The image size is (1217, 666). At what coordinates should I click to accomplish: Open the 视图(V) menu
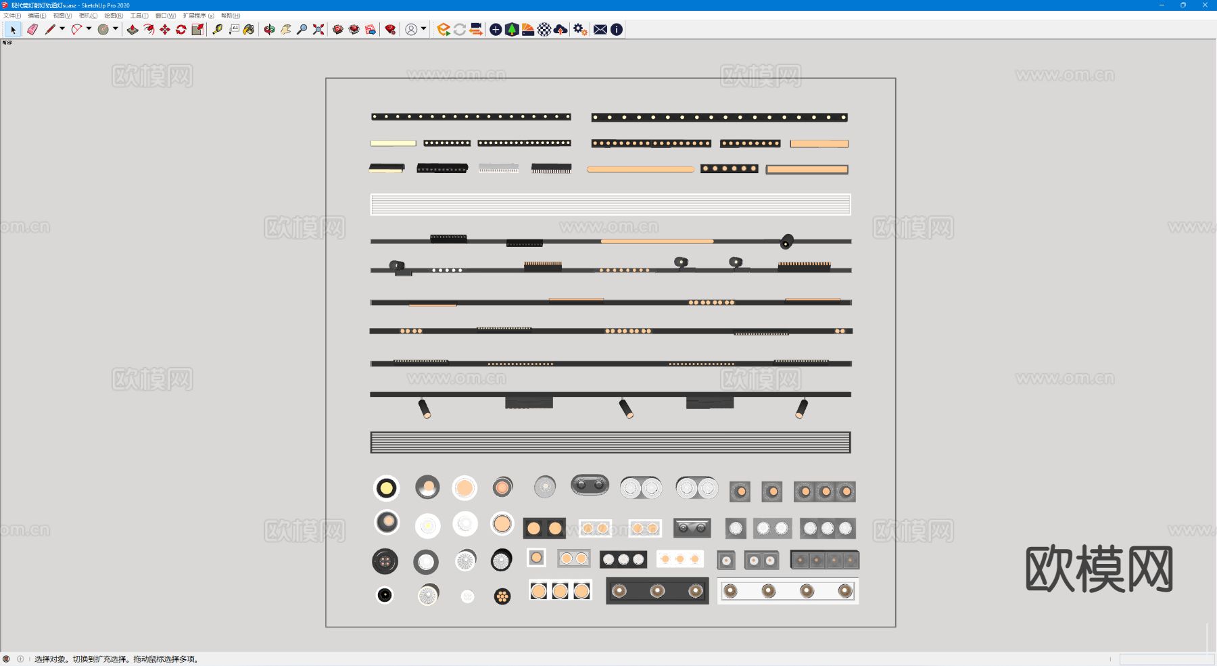pos(63,16)
